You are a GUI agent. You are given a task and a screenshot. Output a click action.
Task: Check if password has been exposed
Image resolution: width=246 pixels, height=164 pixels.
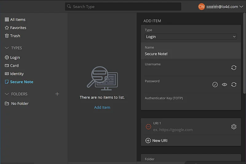pos(215,85)
